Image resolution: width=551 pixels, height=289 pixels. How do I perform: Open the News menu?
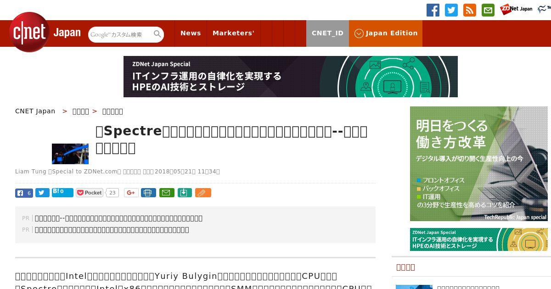click(x=191, y=33)
